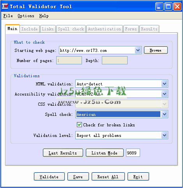Image resolution: width=183 pixels, height=188 pixels.
Task: Click the Reset All button
Action: (x=108, y=177)
